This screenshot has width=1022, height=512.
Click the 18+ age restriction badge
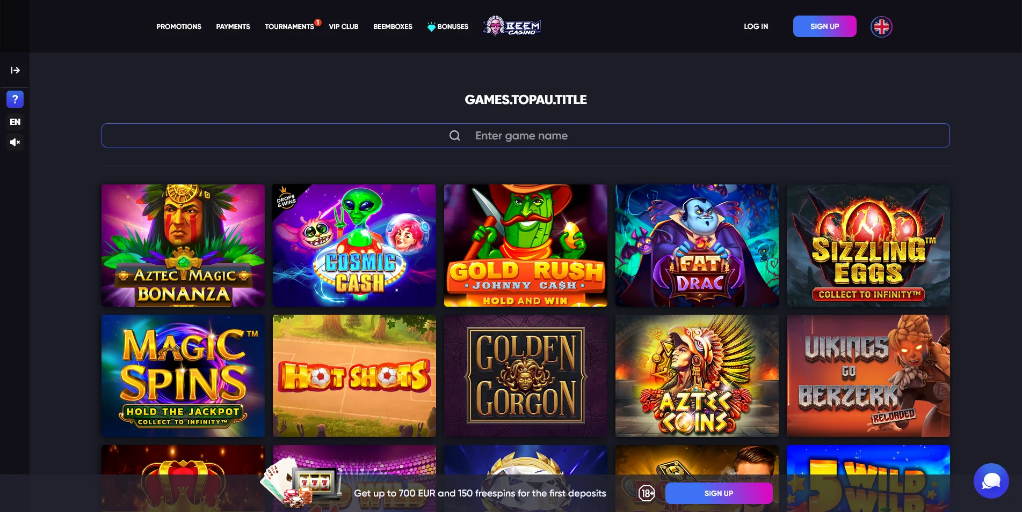click(x=647, y=493)
